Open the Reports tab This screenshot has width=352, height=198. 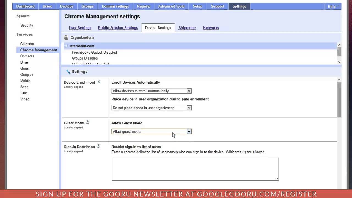144,6
